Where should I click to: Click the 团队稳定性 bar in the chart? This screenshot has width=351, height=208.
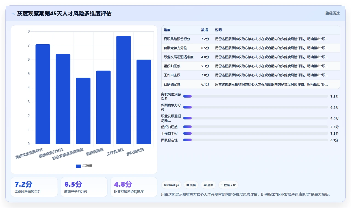[144, 102]
